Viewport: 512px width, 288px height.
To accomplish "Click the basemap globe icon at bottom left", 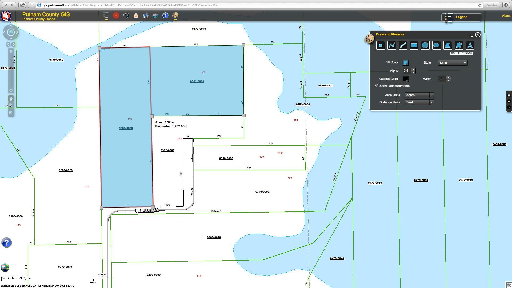I will (5, 267).
